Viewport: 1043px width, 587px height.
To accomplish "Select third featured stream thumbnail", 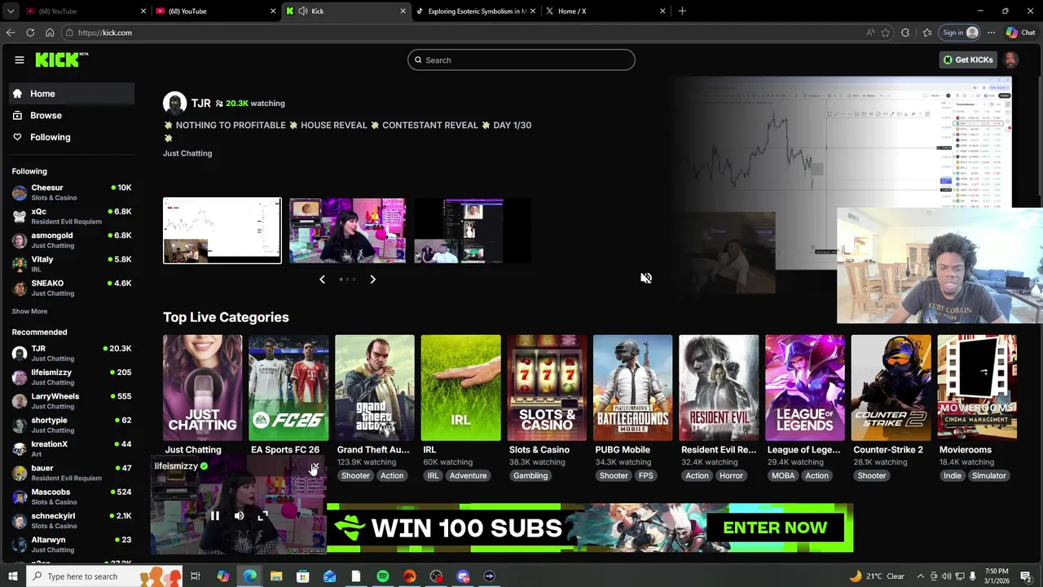I will coord(473,231).
